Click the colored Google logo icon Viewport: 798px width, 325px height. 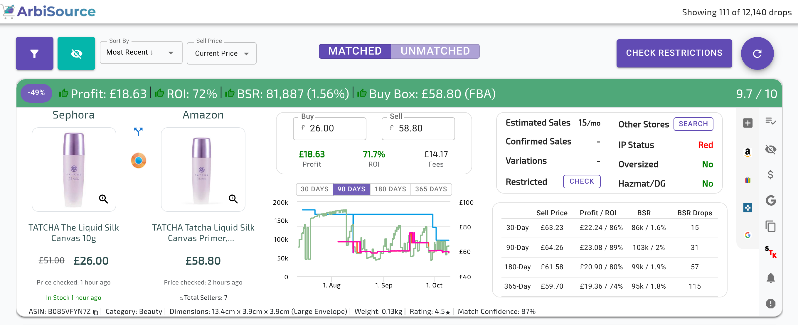(x=748, y=235)
